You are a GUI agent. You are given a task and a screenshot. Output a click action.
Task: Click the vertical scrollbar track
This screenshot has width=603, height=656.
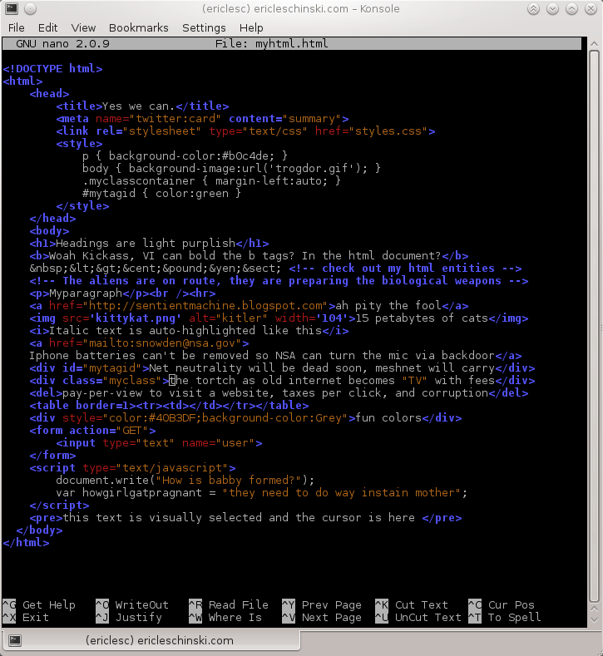click(x=594, y=326)
